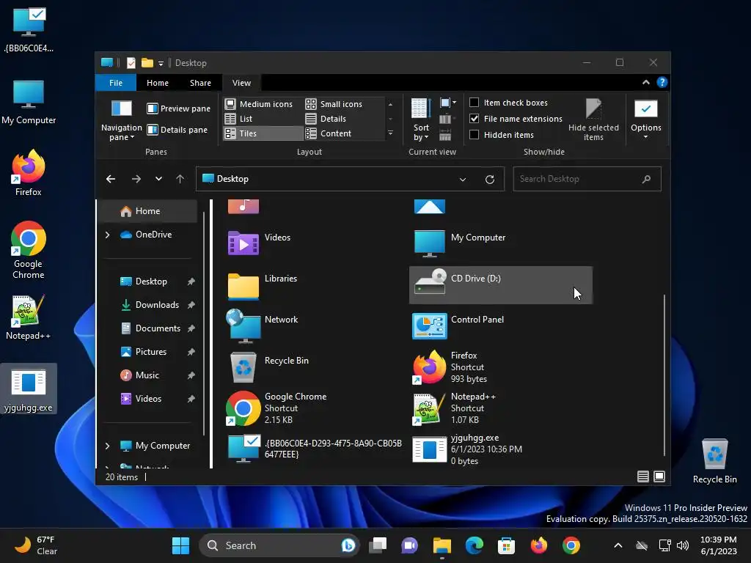Open Microsoft Store from taskbar
This screenshot has height=563, width=751.
tap(506, 545)
